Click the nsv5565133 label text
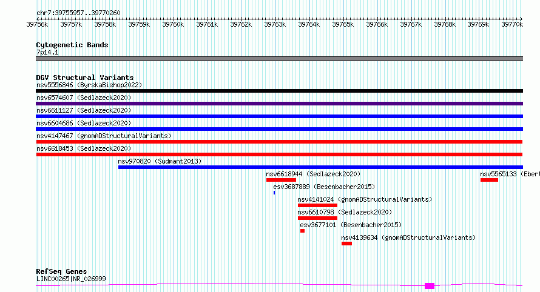 (x=499, y=174)
